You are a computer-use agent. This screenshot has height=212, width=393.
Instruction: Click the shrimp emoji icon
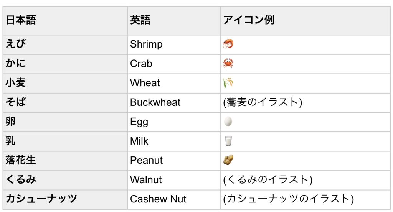(x=228, y=44)
